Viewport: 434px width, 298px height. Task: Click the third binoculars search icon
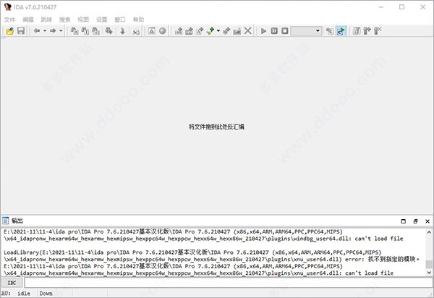click(x=95, y=30)
